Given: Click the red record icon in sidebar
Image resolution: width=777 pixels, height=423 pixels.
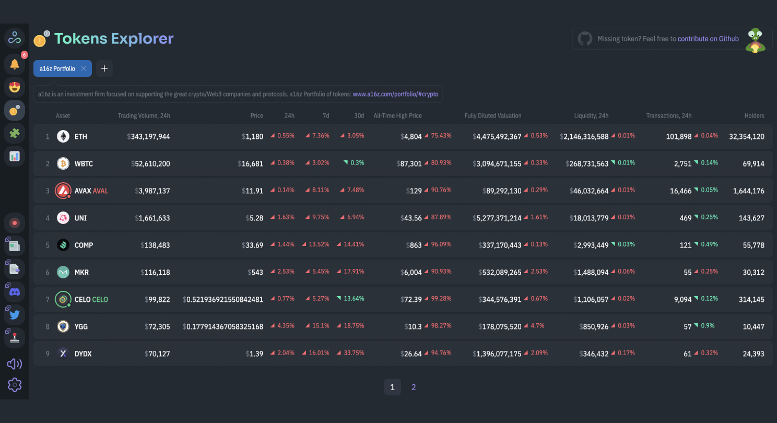Looking at the screenshot, I should pyautogui.click(x=15, y=223).
